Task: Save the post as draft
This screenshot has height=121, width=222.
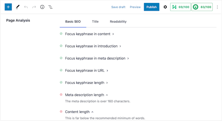Action: pyautogui.click(x=118, y=7)
